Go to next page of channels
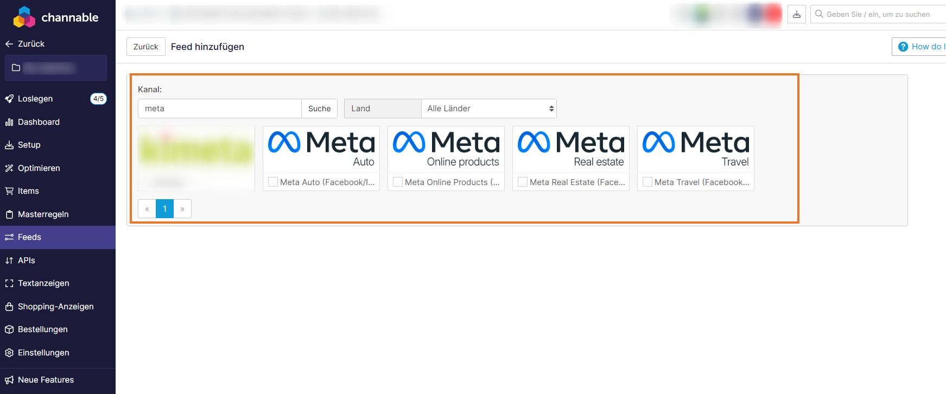This screenshot has height=394, width=946. coord(182,209)
